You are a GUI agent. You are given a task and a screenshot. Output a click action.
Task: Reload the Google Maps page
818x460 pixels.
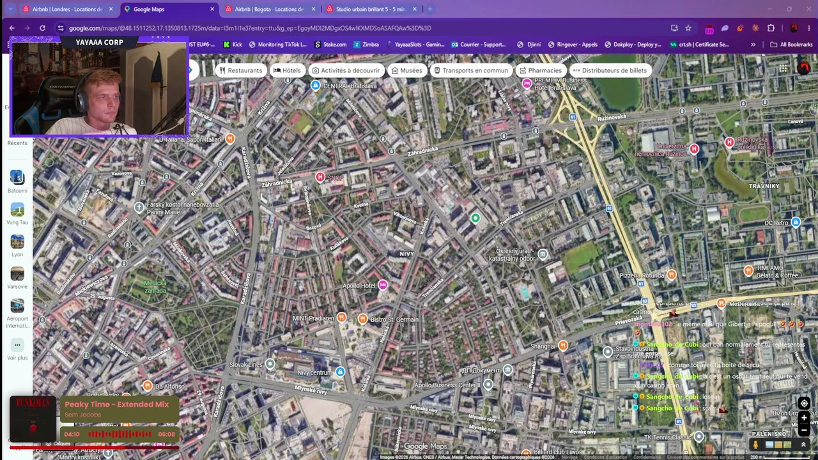[x=42, y=28]
